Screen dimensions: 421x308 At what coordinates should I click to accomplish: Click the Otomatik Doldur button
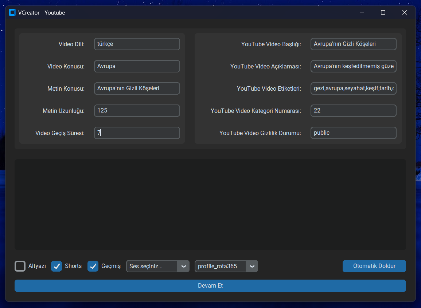374,266
